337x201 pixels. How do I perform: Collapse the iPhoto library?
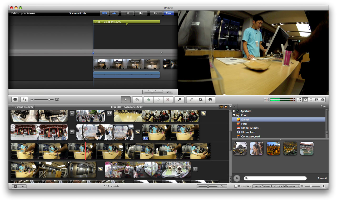coord(234,115)
